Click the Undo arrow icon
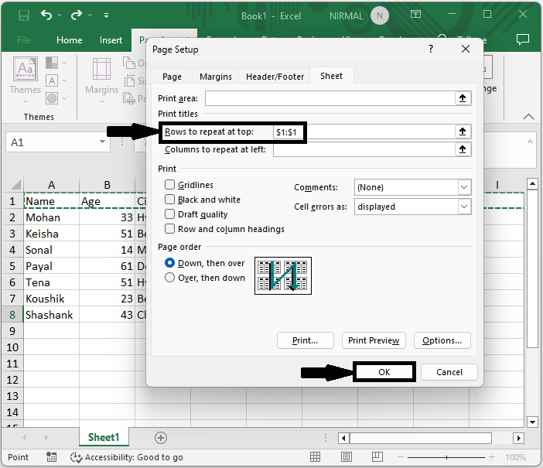This screenshot has height=468, width=543. 48,15
